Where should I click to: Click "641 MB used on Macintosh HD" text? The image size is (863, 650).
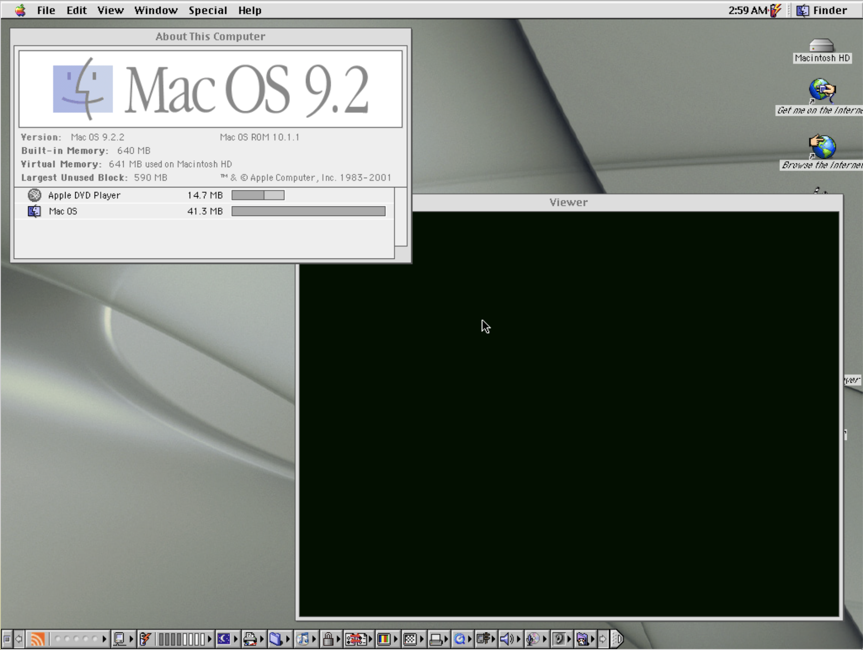point(170,164)
